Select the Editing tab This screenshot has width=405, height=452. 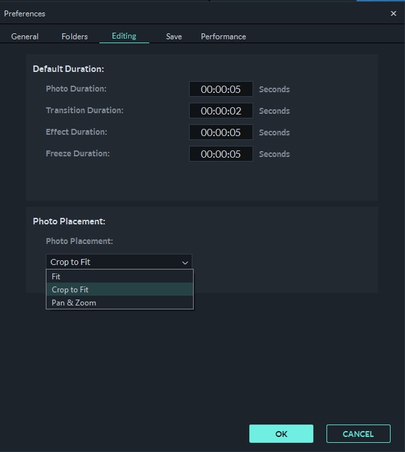124,36
